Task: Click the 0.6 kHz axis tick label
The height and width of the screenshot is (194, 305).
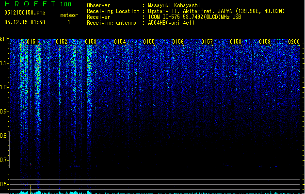Action: 4,184
